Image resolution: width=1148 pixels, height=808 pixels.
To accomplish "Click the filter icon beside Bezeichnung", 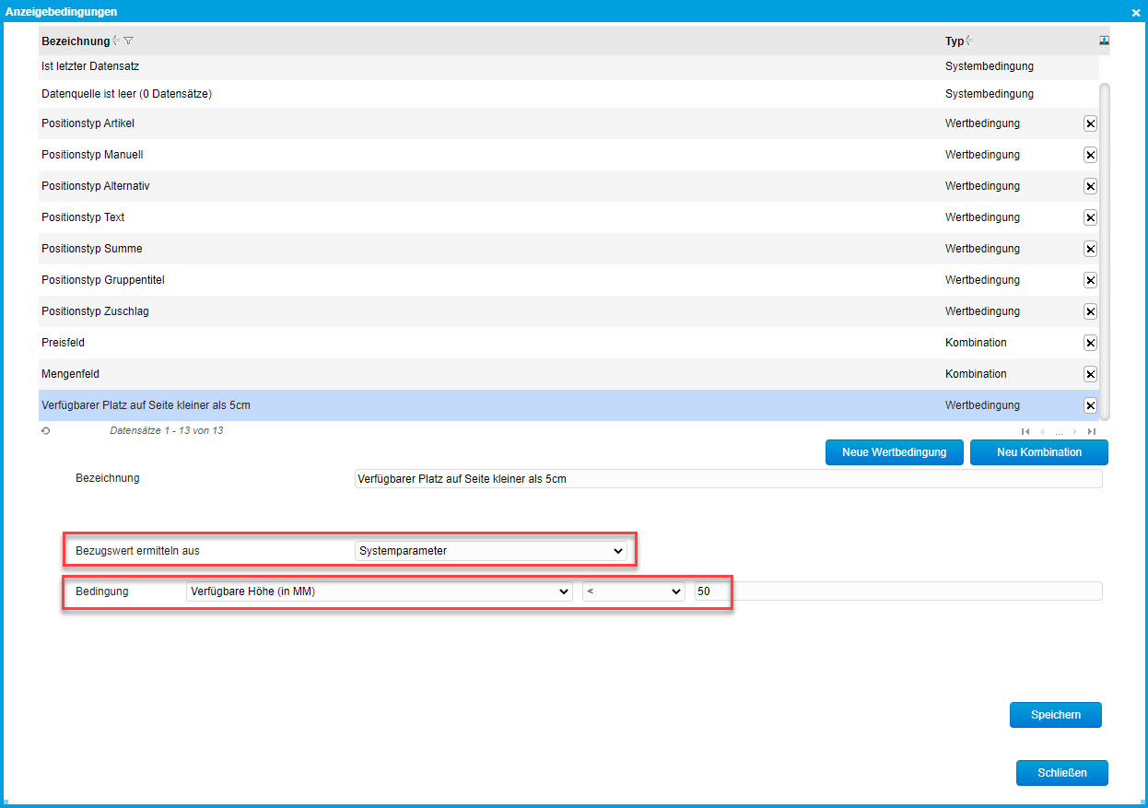I will tap(129, 41).
